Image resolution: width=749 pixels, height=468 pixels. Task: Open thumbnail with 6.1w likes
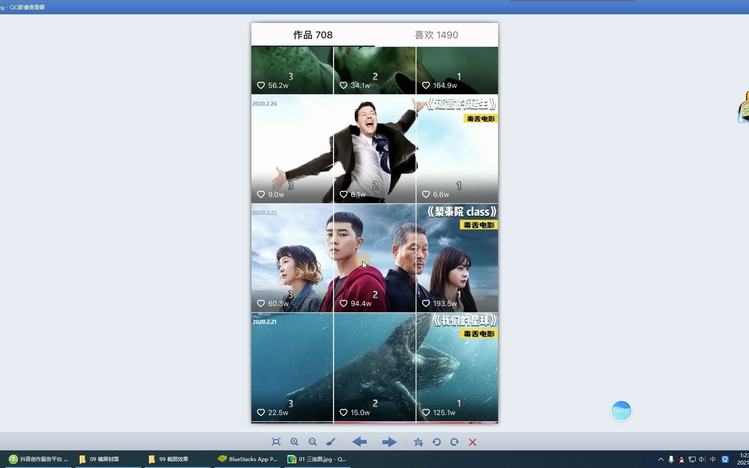pos(374,149)
